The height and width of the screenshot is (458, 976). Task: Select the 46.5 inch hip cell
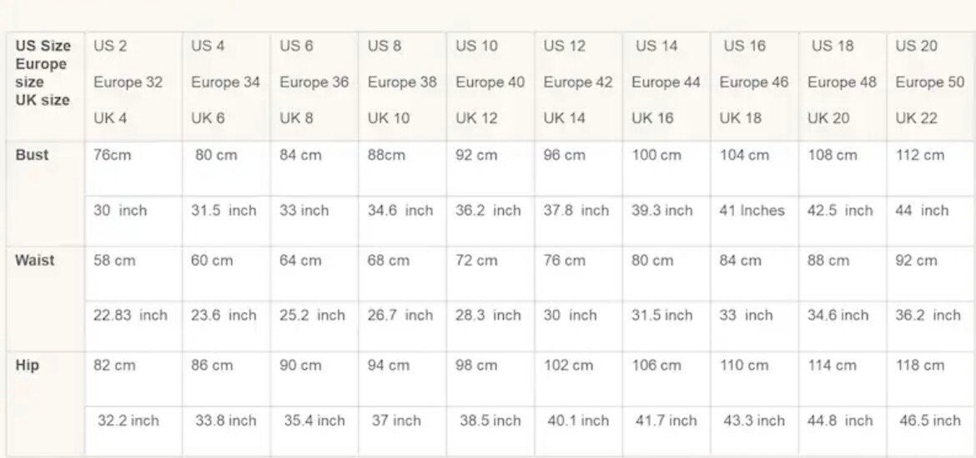tap(929, 420)
